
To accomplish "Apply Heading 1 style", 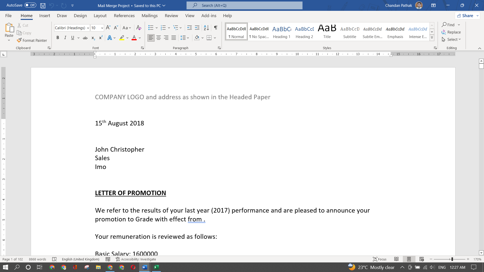I will 282,32.
